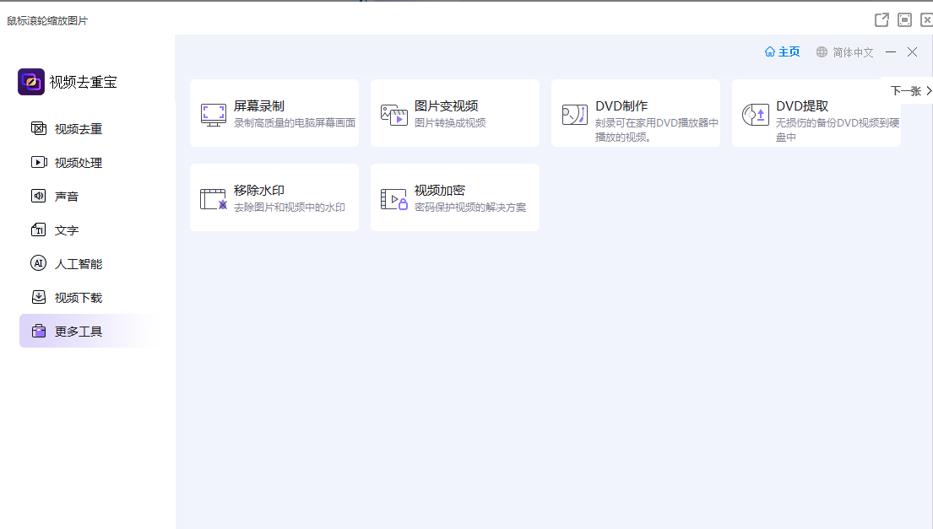This screenshot has width=933, height=529.
Task: Open 视频下载 video download section
Action: pyautogui.click(x=78, y=298)
